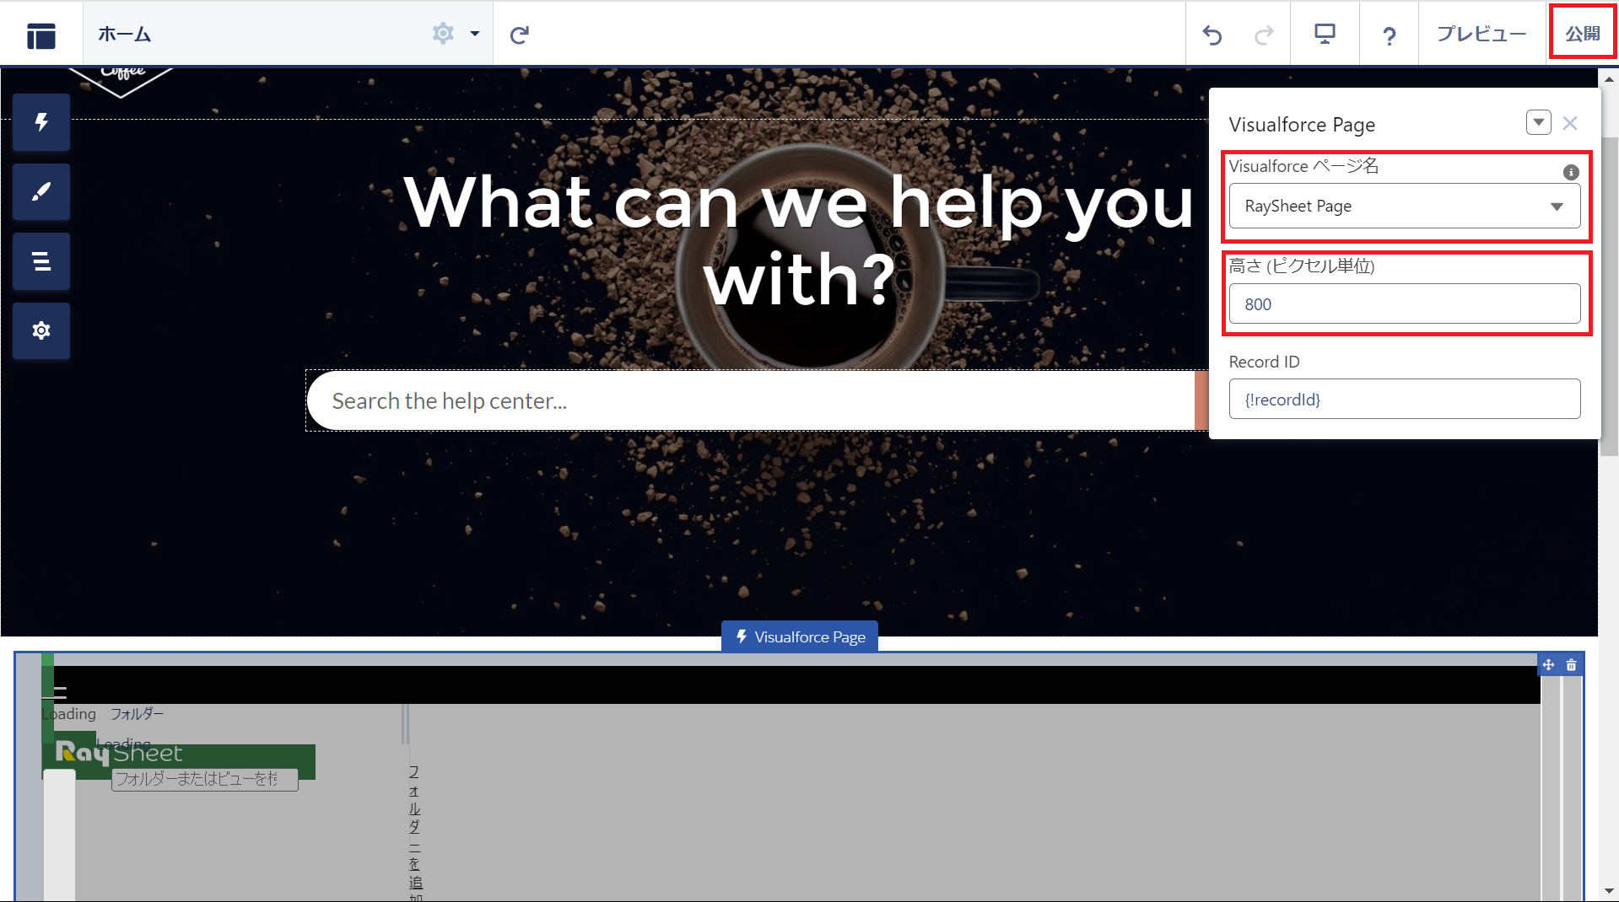The image size is (1619, 902).
Task: Click the フォルダーまたはビューを検索 search box
Action: tap(205, 779)
